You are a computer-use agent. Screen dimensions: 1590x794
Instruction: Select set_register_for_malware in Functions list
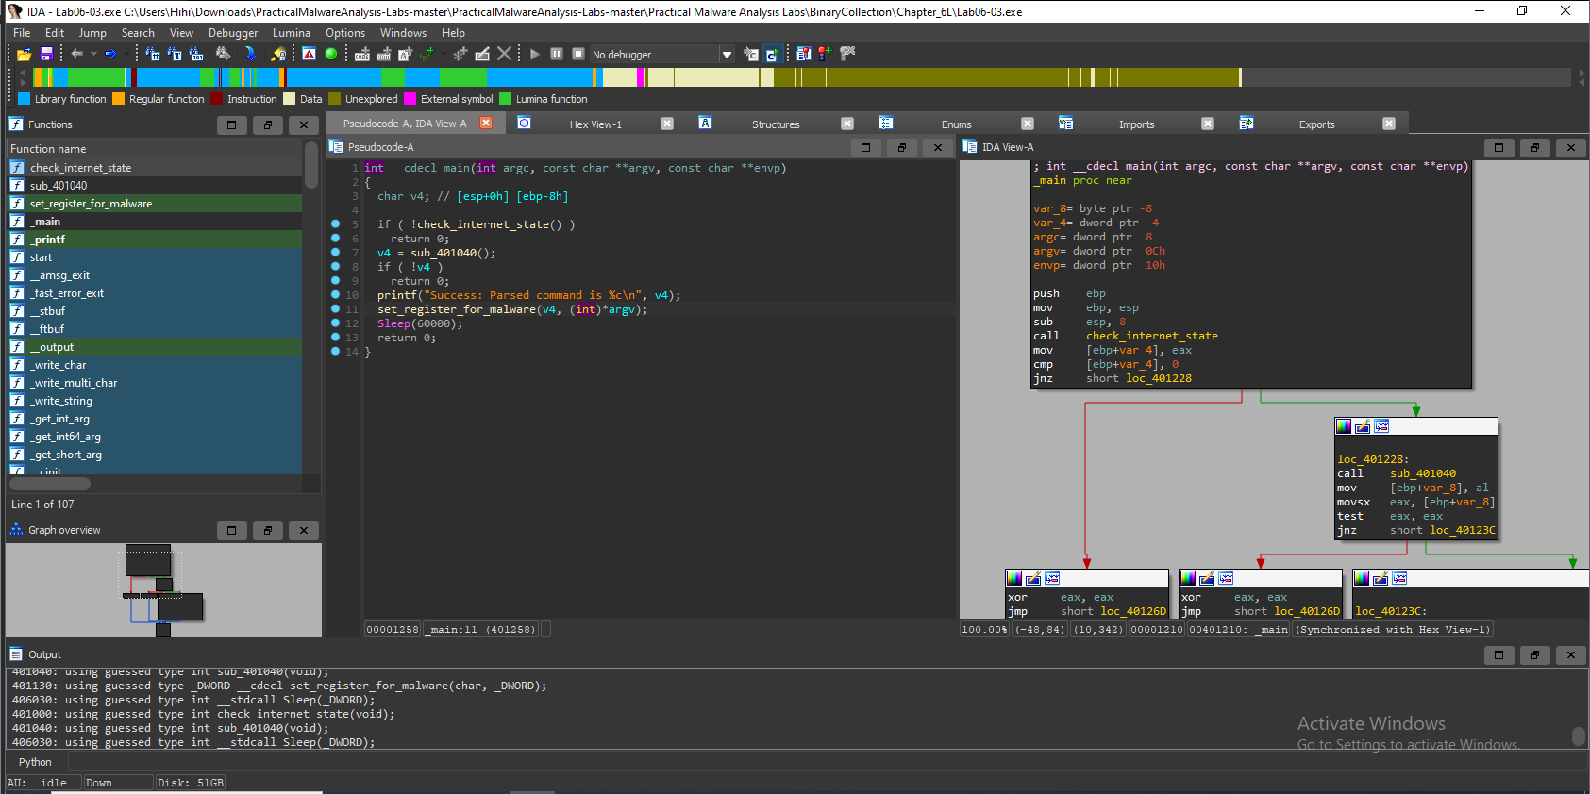91,204
